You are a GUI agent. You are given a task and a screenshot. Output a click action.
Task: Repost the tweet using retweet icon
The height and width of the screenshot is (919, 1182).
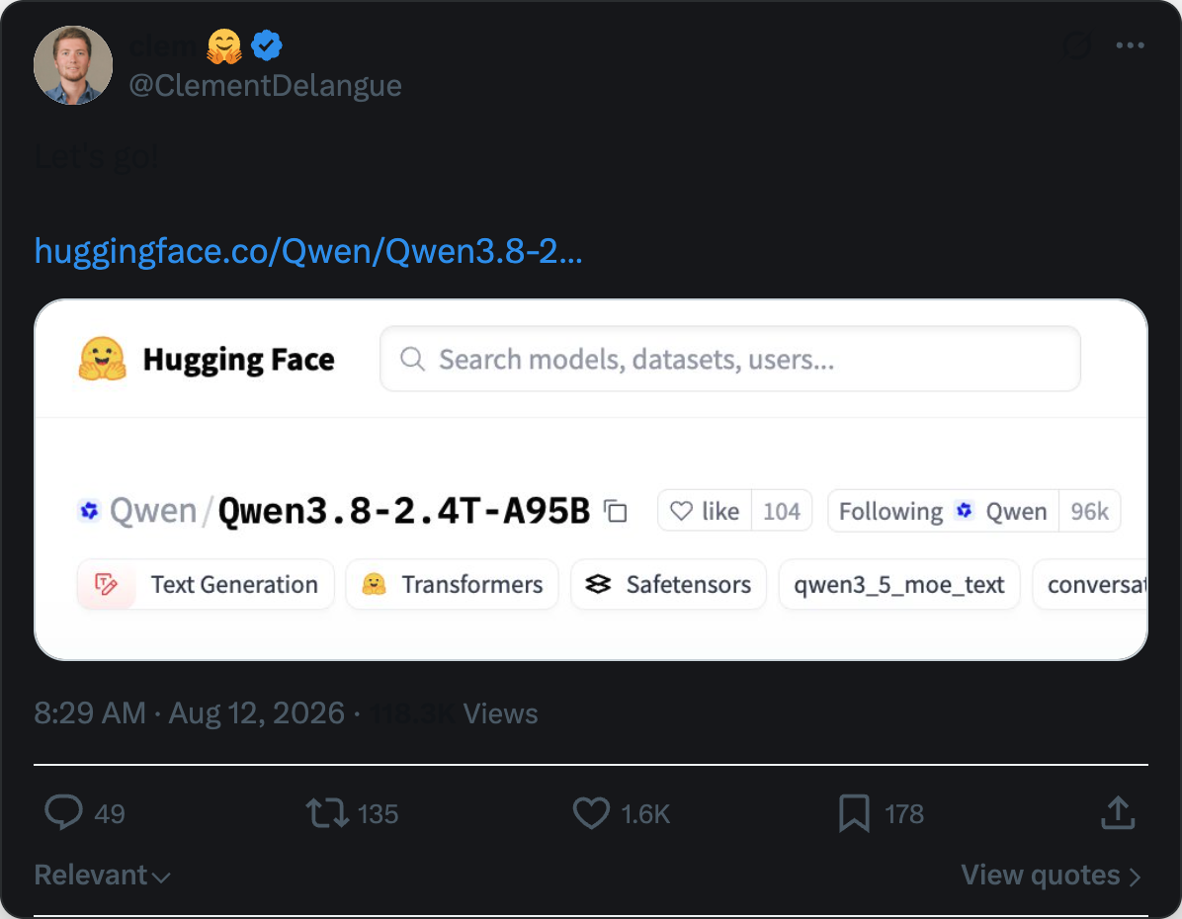tap(327, 813)
